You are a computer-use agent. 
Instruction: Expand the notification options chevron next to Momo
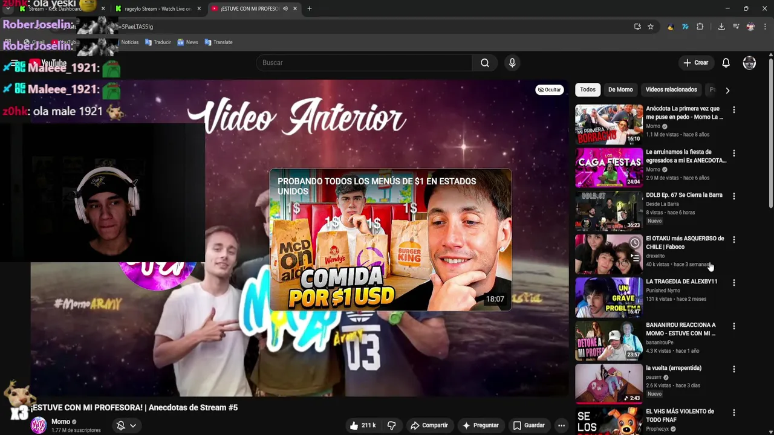[x=133, y=425]
